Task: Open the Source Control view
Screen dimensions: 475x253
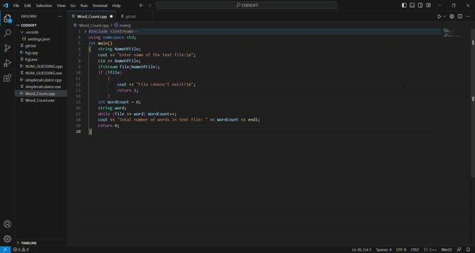Action: 7,48
